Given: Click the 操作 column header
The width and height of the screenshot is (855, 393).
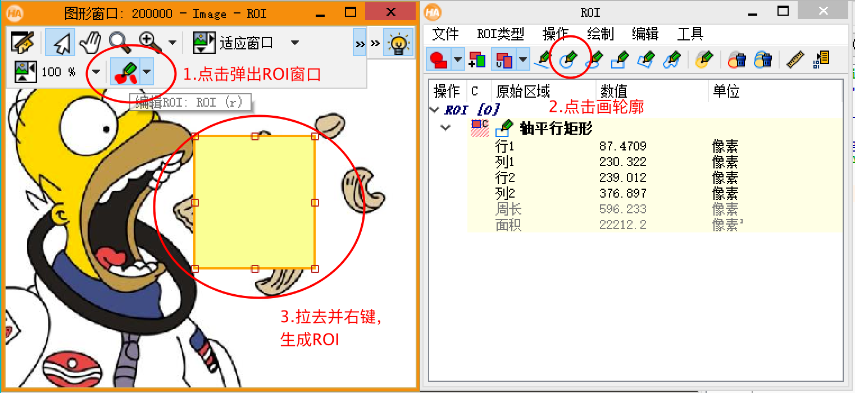Looking at the screenshot, I should click(x=447, y=91).
